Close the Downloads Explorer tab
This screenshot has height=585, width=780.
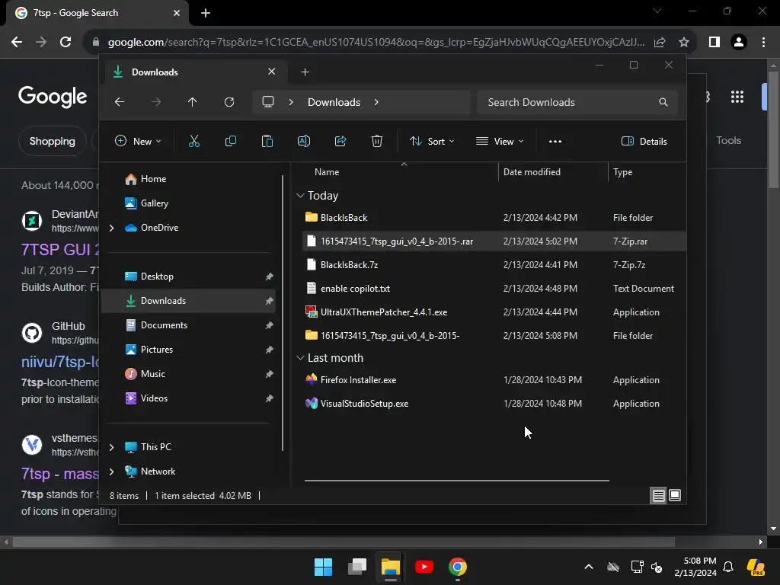tap(272, 72)
